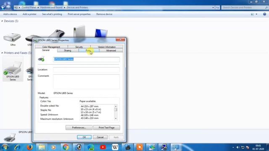
Task: Click Control Panel breadcrumb
Action: 29,8
